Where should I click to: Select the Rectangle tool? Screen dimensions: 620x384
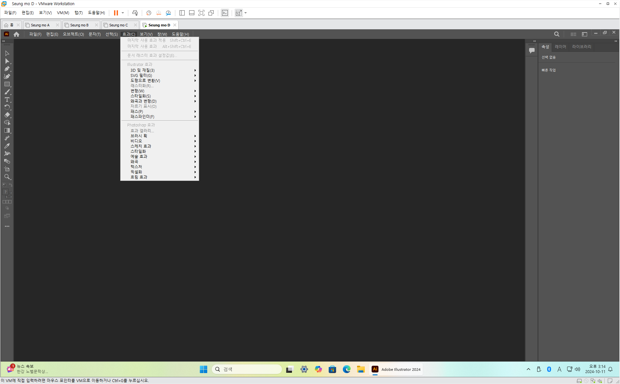coord(7,84)
